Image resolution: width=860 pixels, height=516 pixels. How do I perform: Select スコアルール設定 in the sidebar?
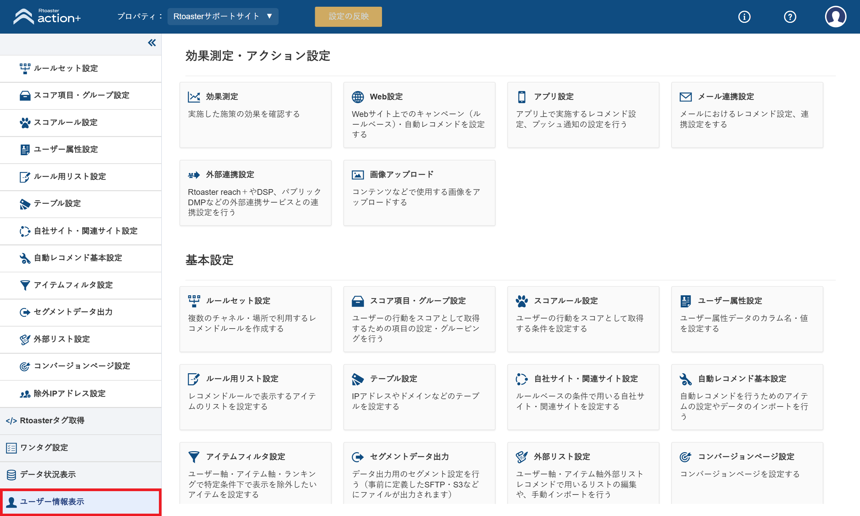81,123
